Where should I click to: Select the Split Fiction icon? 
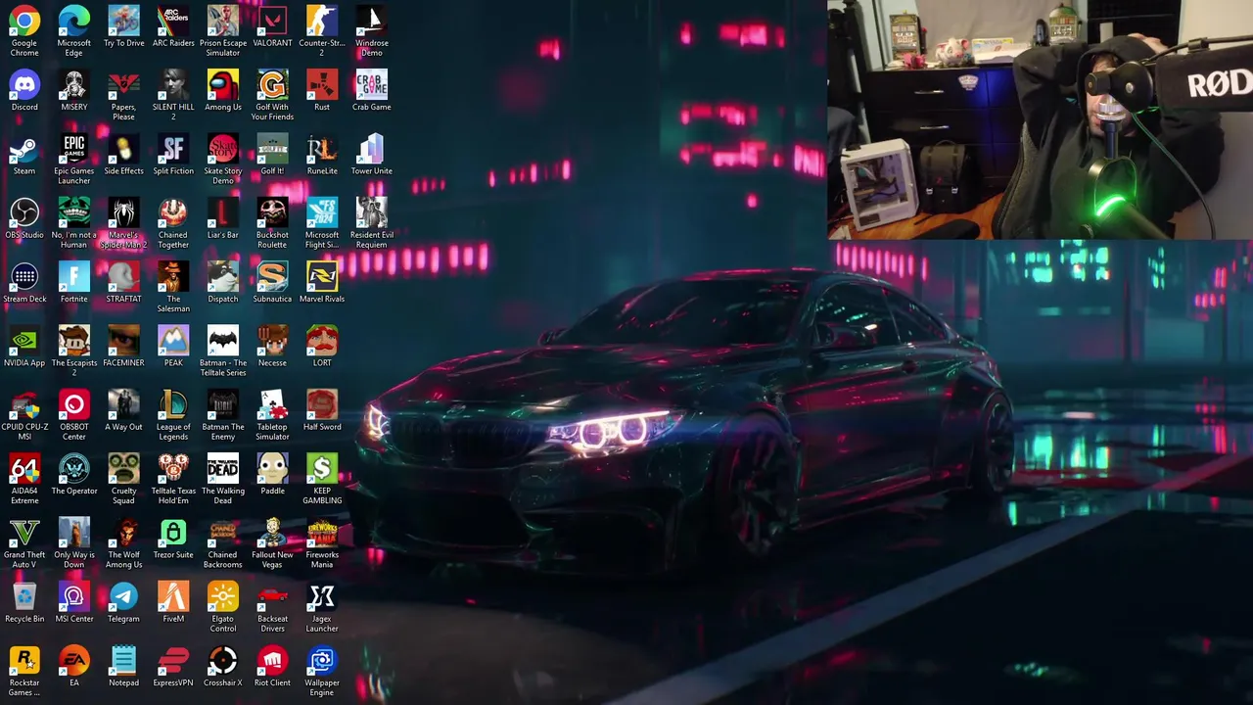pos(173,149)
